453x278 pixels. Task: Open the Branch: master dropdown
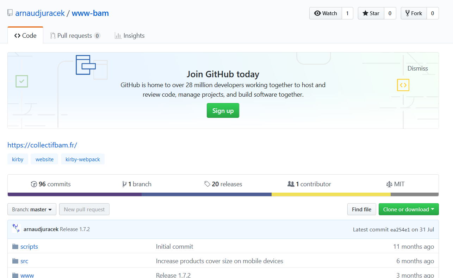point(32,209)
